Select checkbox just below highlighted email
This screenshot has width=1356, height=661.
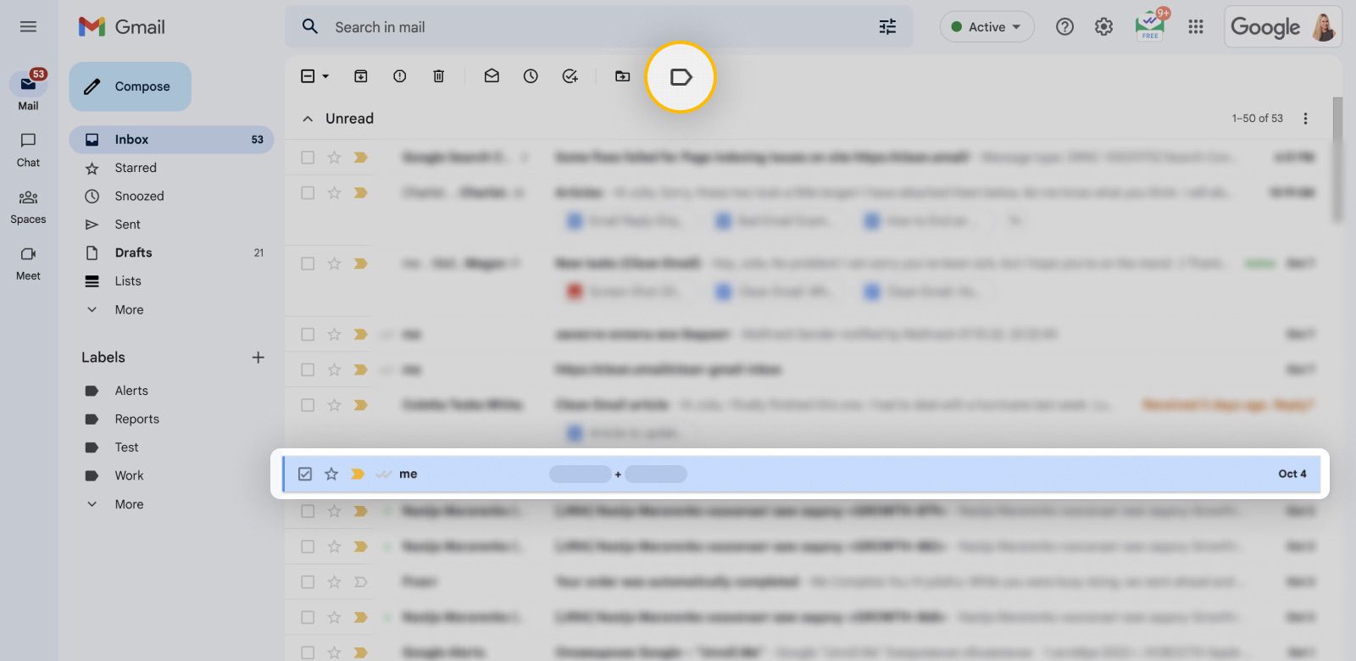pos(308,511)
